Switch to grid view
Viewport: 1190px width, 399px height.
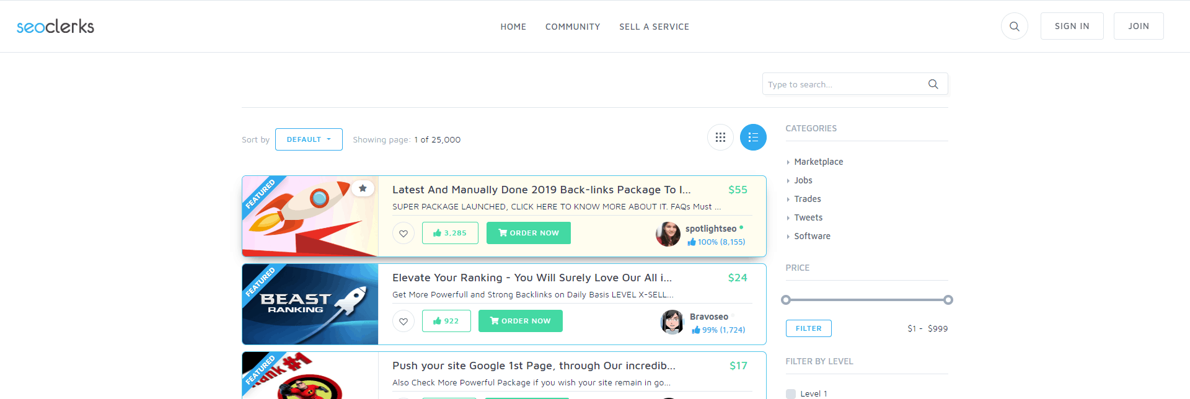(720, 138)
